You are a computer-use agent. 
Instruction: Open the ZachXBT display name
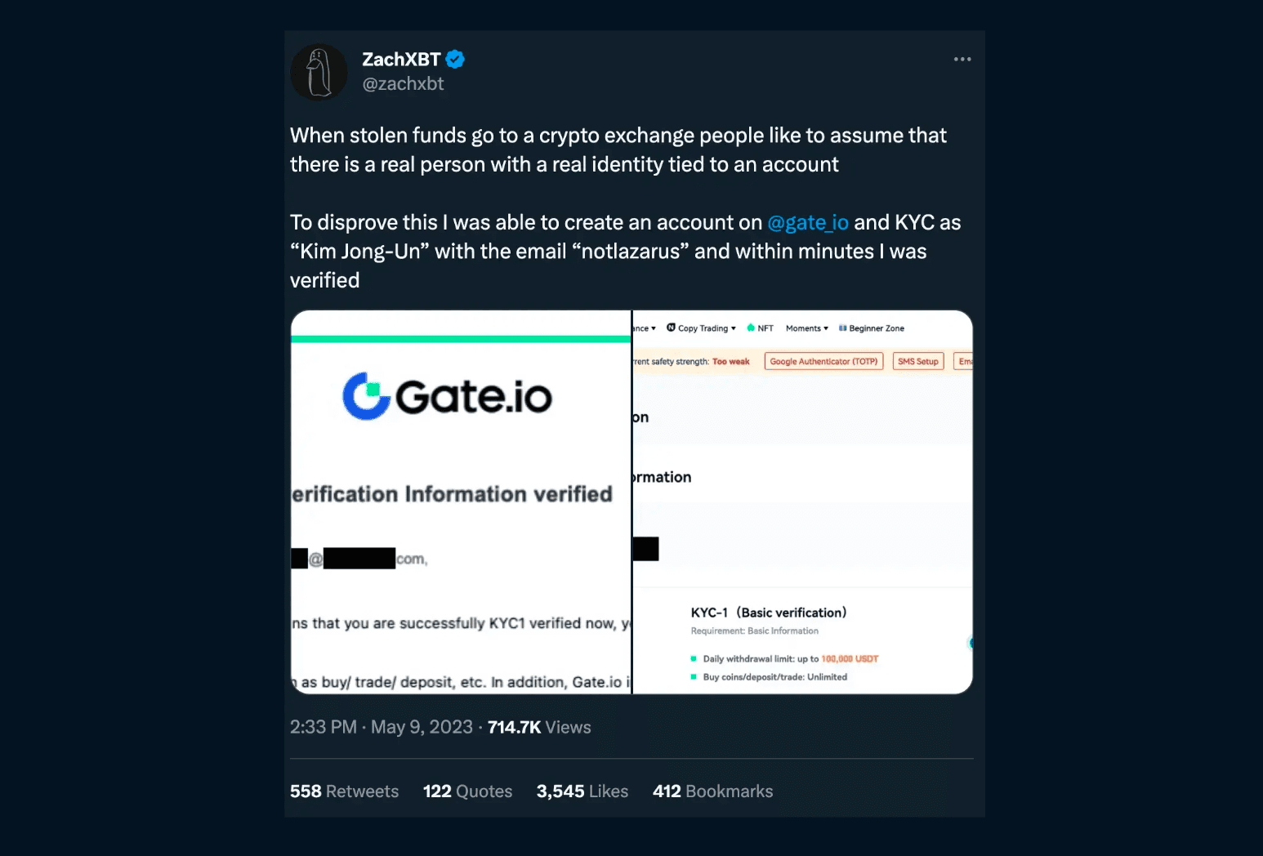point(401,60)
